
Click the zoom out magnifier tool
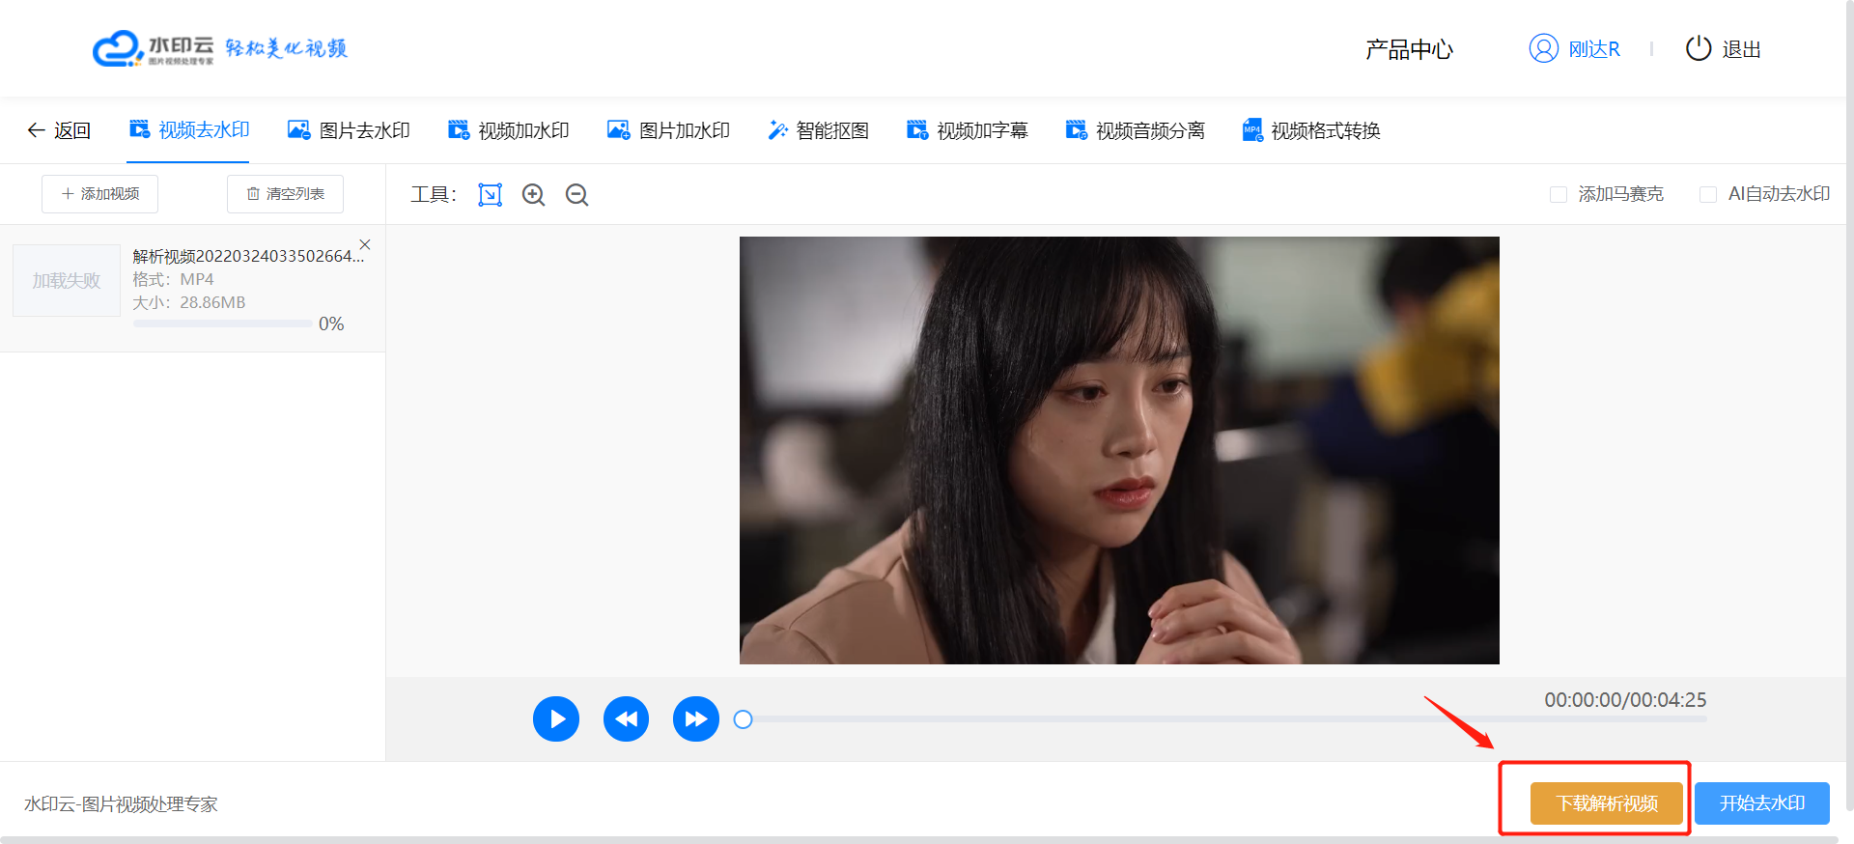coord(576,195)
